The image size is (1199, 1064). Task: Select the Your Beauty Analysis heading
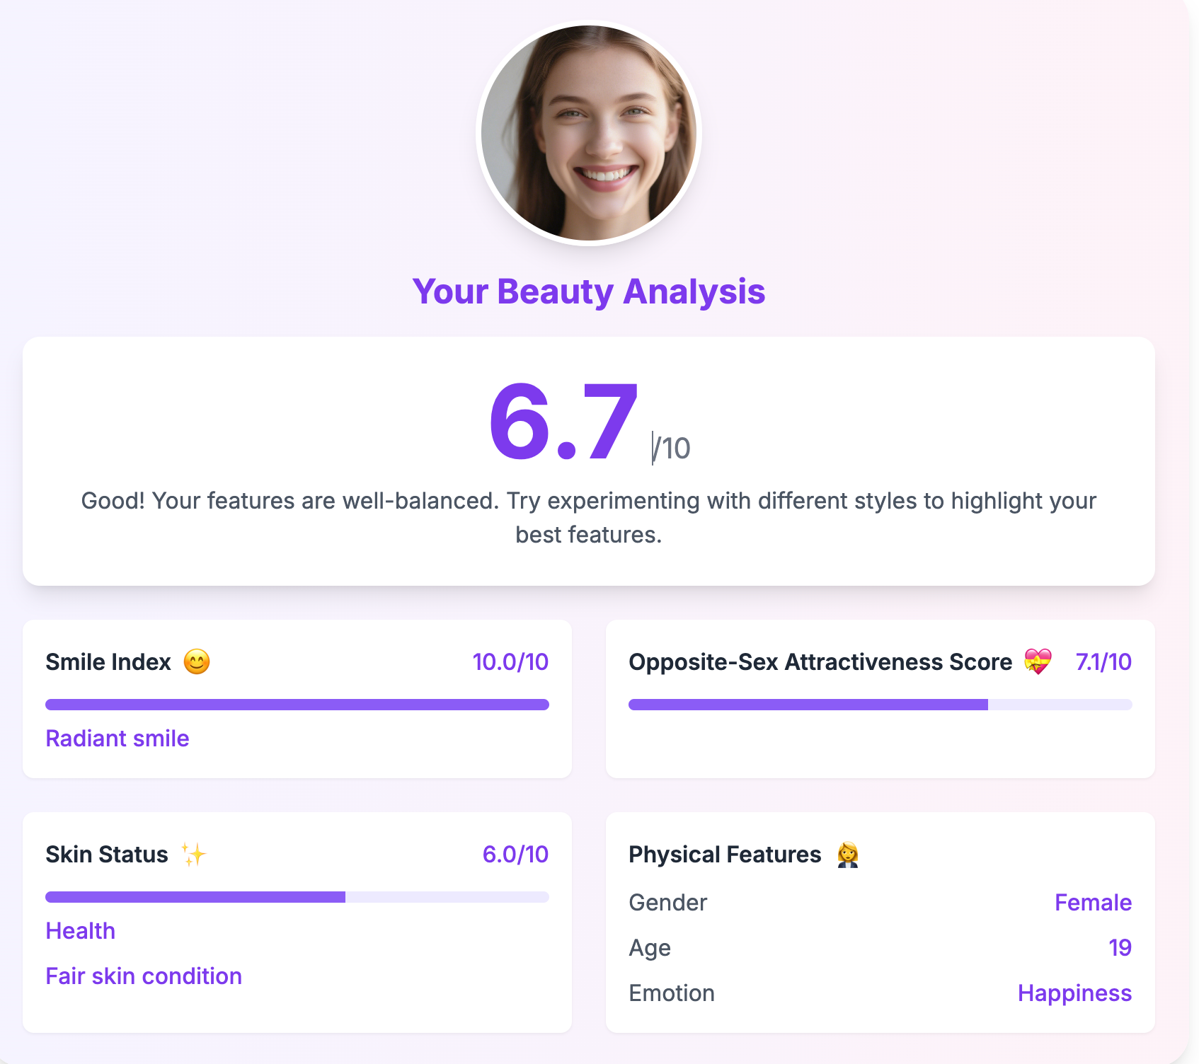[x=590, y=291]
